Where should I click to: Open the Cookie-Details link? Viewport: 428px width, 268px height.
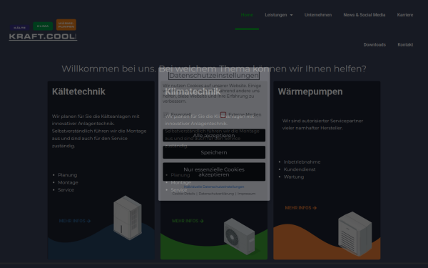(x=184, y=194)
